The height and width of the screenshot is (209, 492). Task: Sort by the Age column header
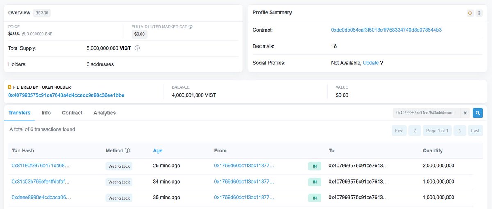(x=157, y=151)
